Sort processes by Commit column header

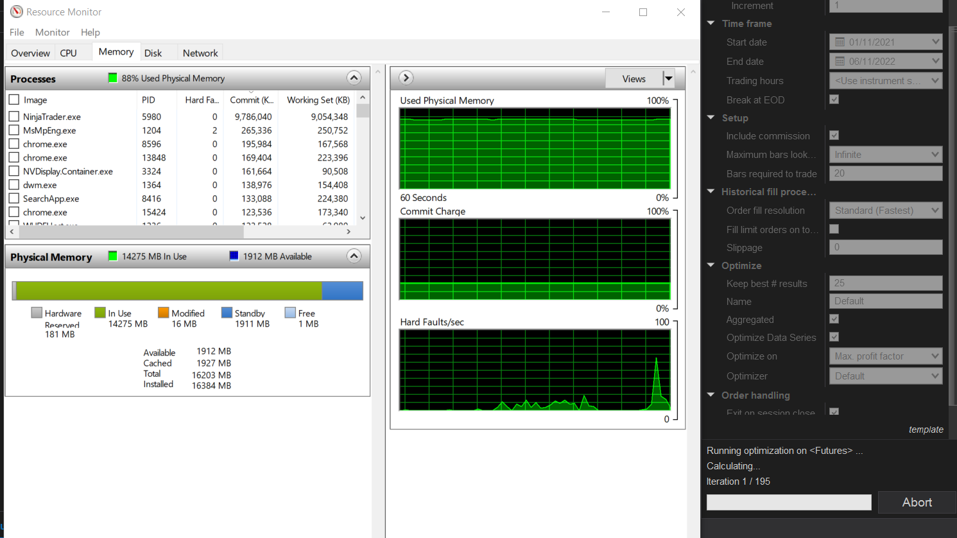(x=252, y=100)
